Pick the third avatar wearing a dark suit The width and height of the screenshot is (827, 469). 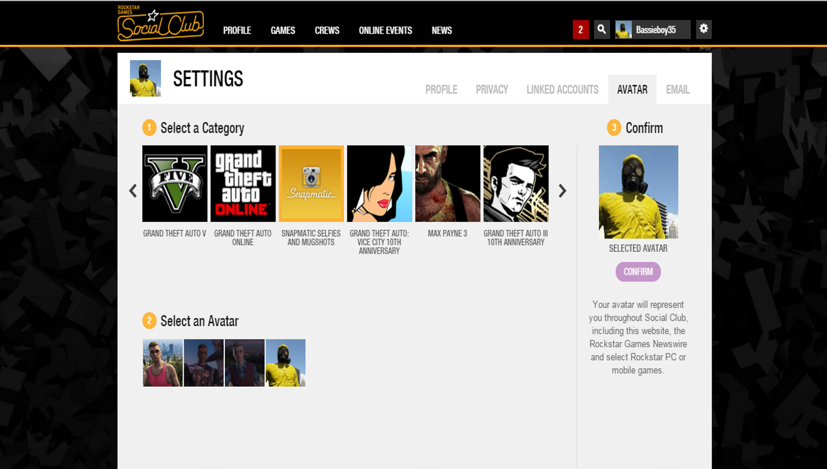[x=244, y=363]
